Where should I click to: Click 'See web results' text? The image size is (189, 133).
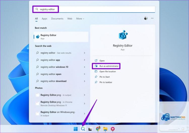pos(64,53)
